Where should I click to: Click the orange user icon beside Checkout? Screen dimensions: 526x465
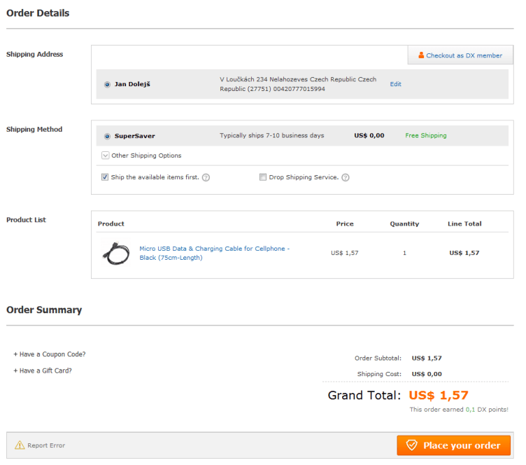coord(421,55)
